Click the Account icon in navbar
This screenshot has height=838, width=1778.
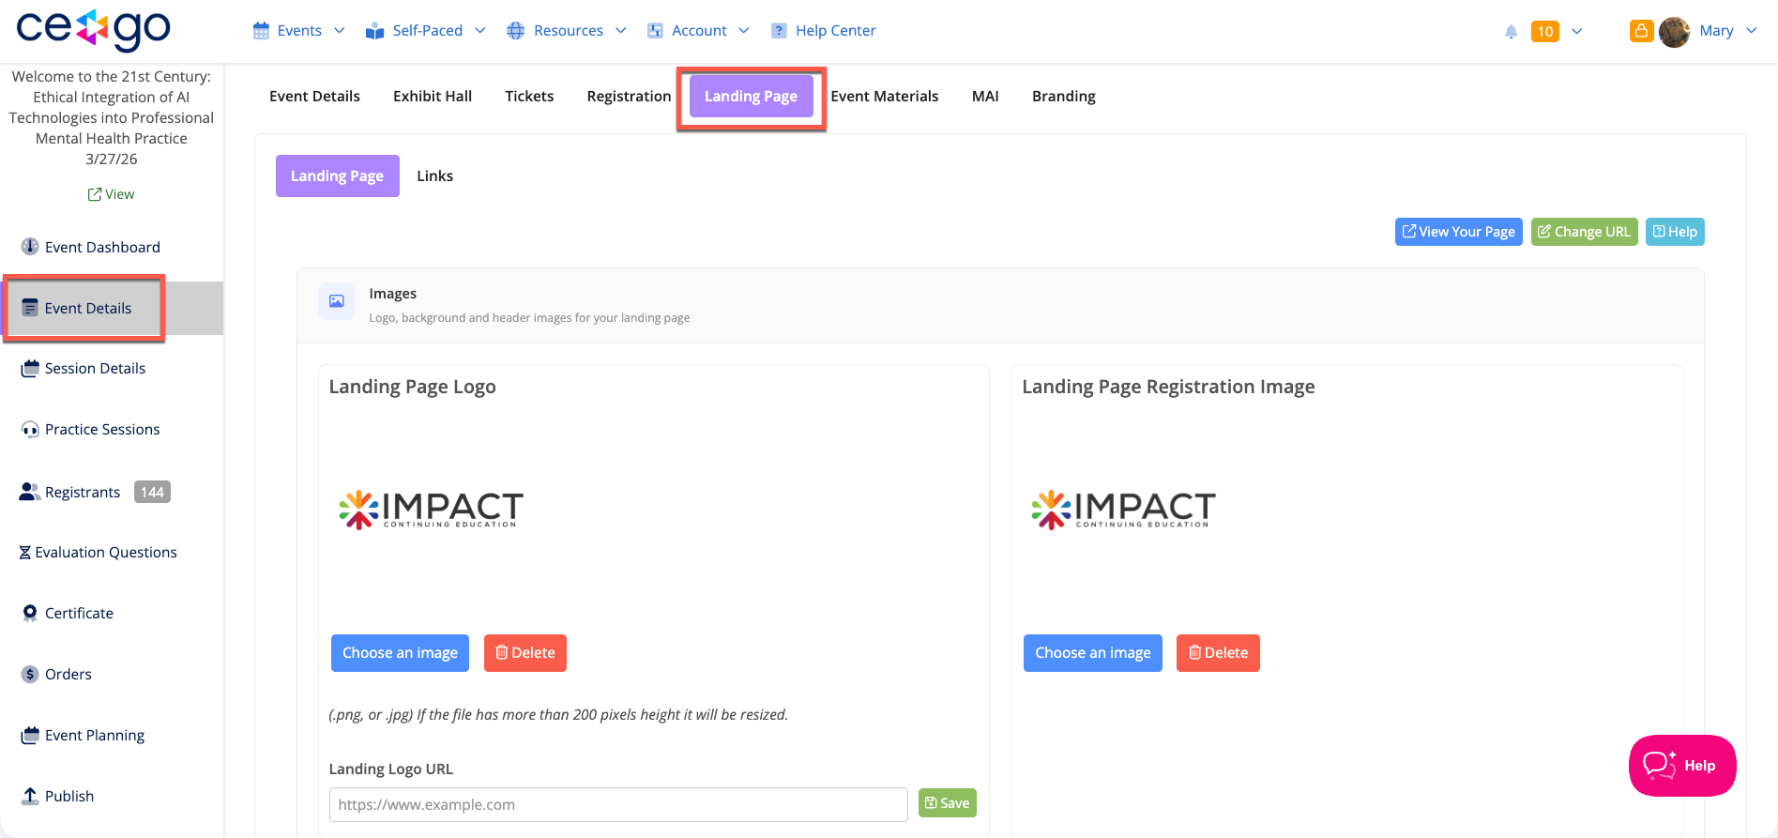[x=655, y=31]
